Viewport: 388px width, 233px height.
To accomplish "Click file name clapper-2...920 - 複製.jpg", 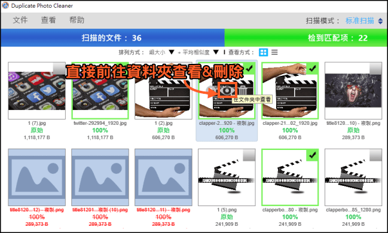I will pyautogui.click(x=227, y=123).
